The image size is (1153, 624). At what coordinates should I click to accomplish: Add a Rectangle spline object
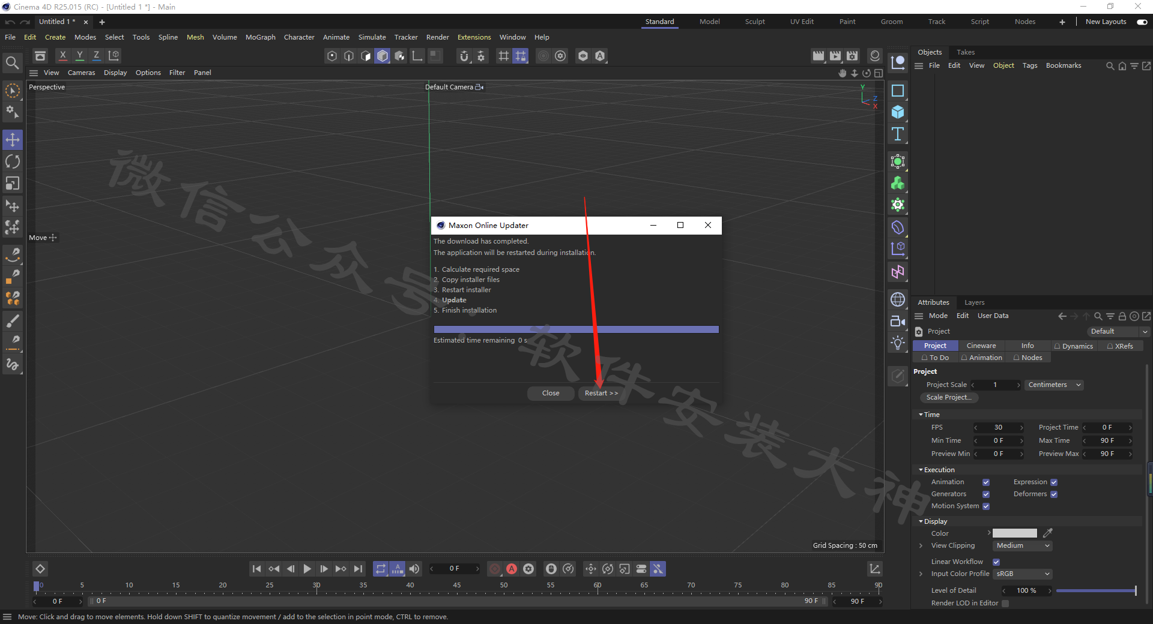898,91
